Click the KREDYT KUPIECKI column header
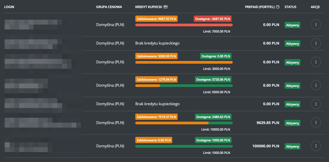The width and height of the screenshot is (329, 162). tap(148, 7)
